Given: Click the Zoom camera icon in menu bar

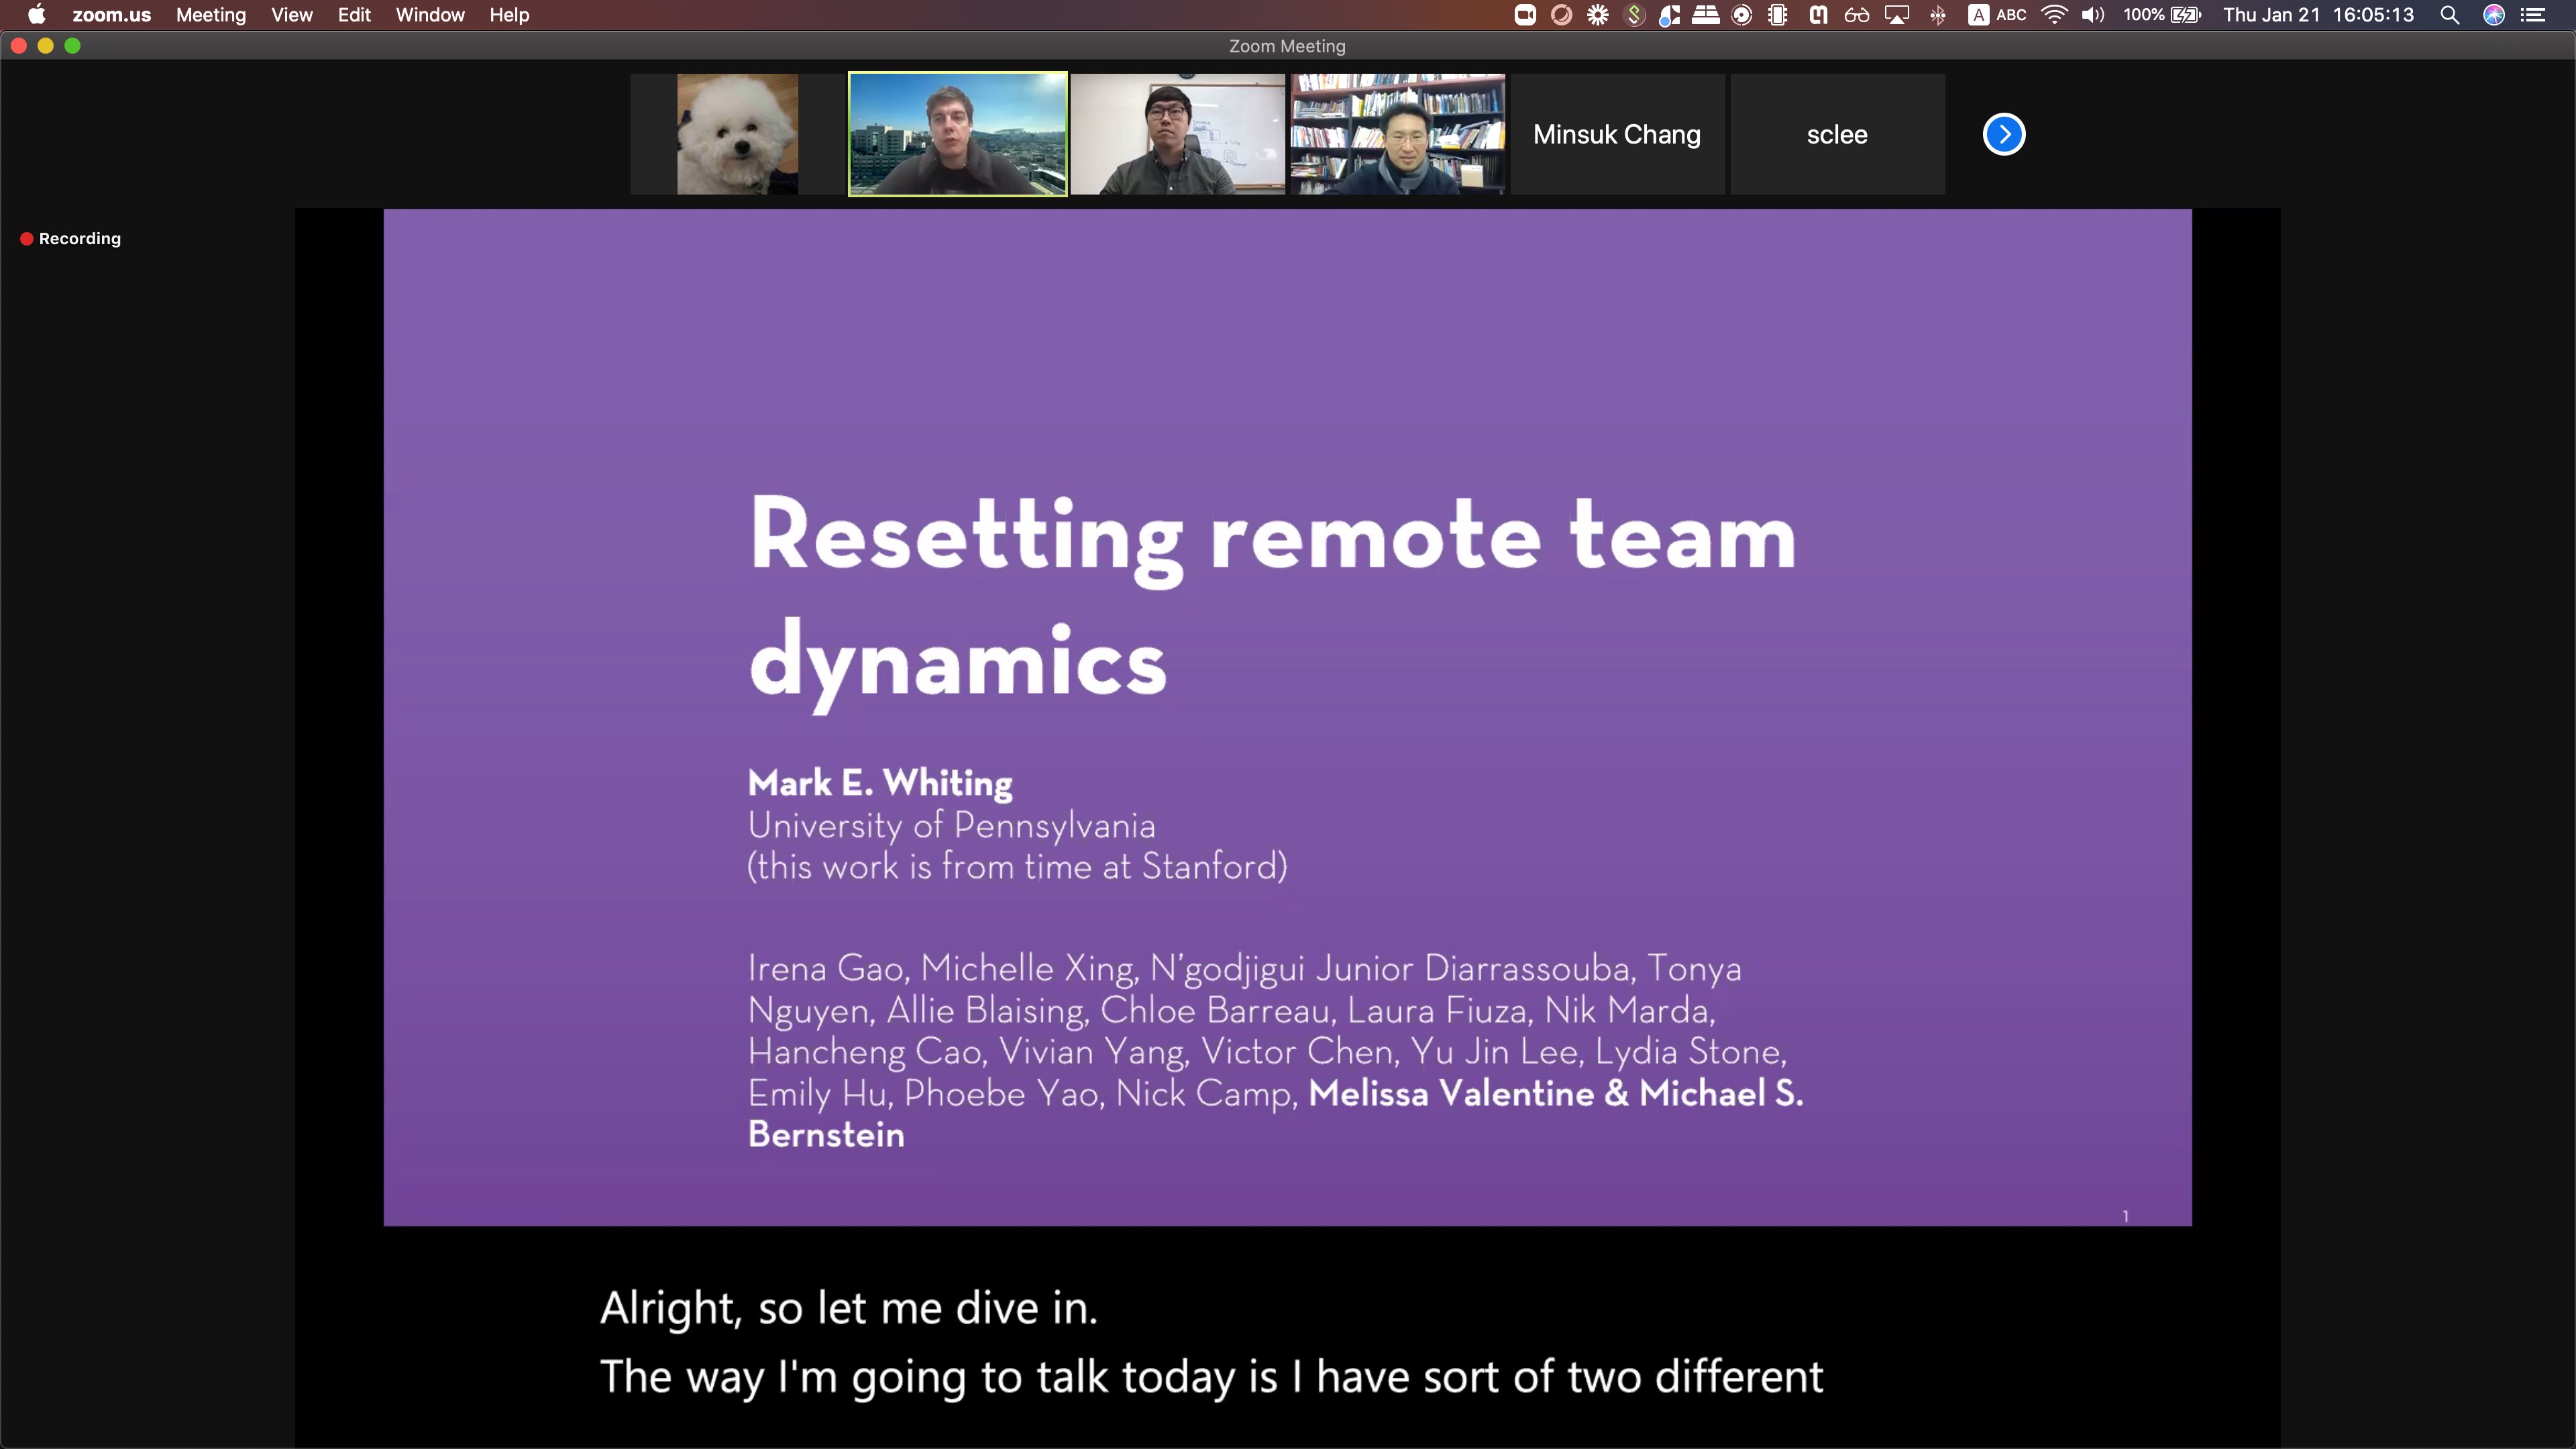Looking at the screenshot, I should tap(1524, 15).
